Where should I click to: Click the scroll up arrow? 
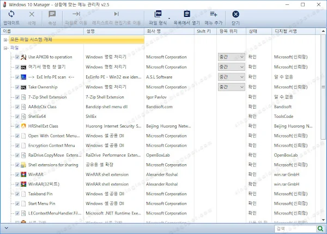coord(323,31)
